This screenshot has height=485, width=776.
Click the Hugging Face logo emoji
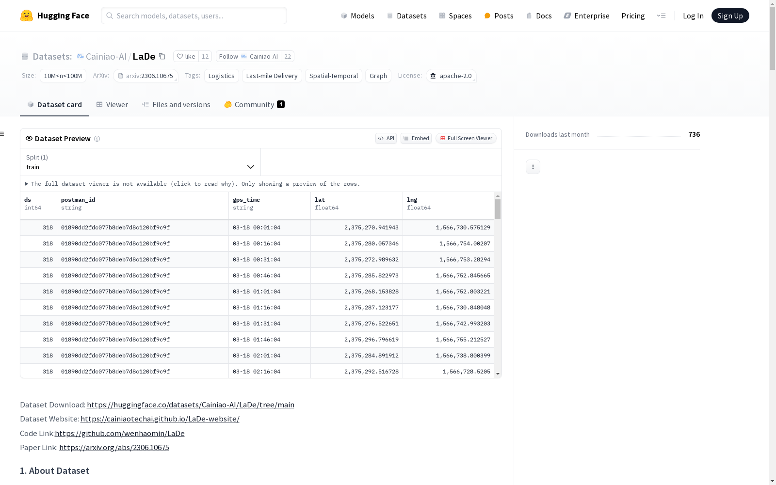click(x=27, y=16)
